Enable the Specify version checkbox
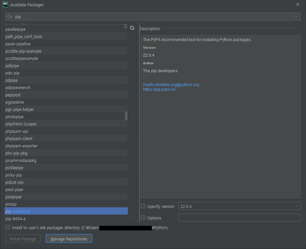The image size is (306, 249). (143, 206)
